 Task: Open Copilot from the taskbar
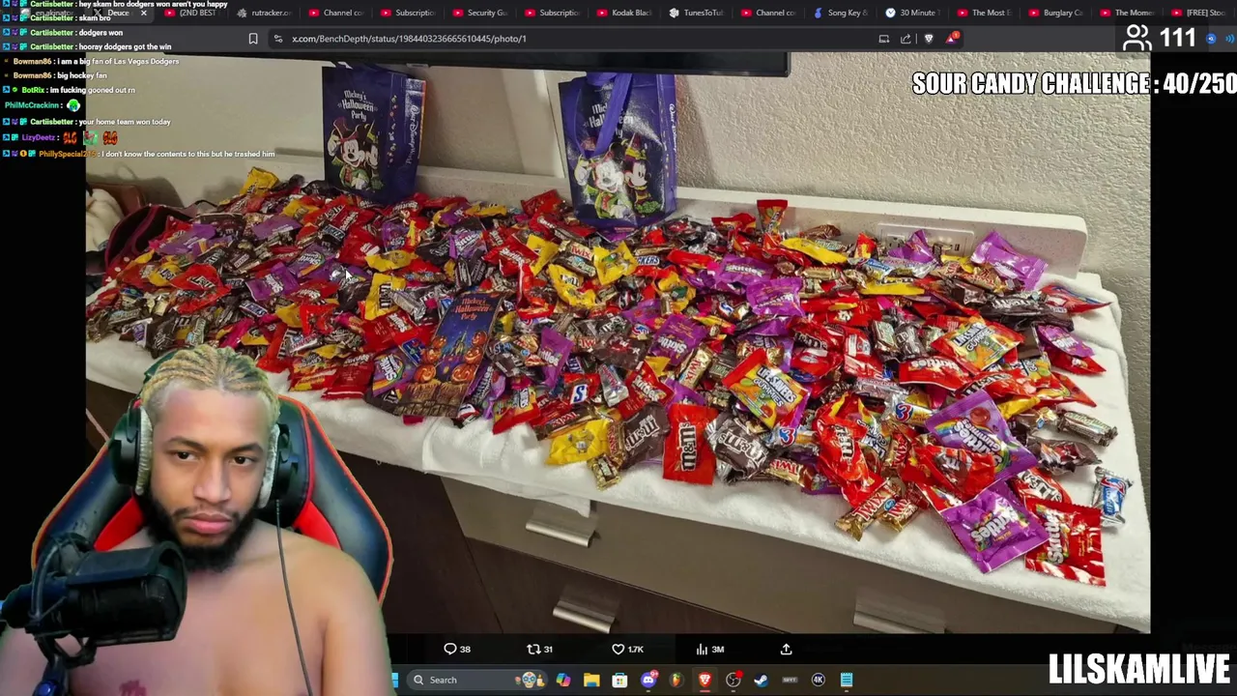[563, 680]
